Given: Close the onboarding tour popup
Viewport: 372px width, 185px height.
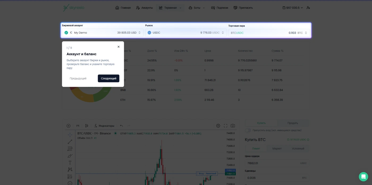Looking at the screenshot, I should [119, 47].
